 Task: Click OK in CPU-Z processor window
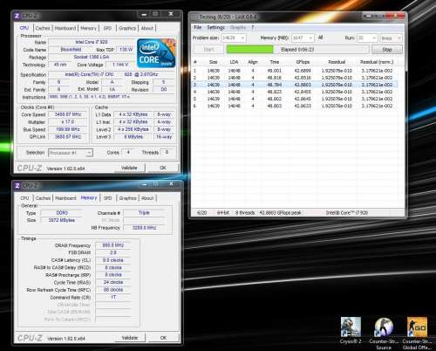[x=163, y=168]
